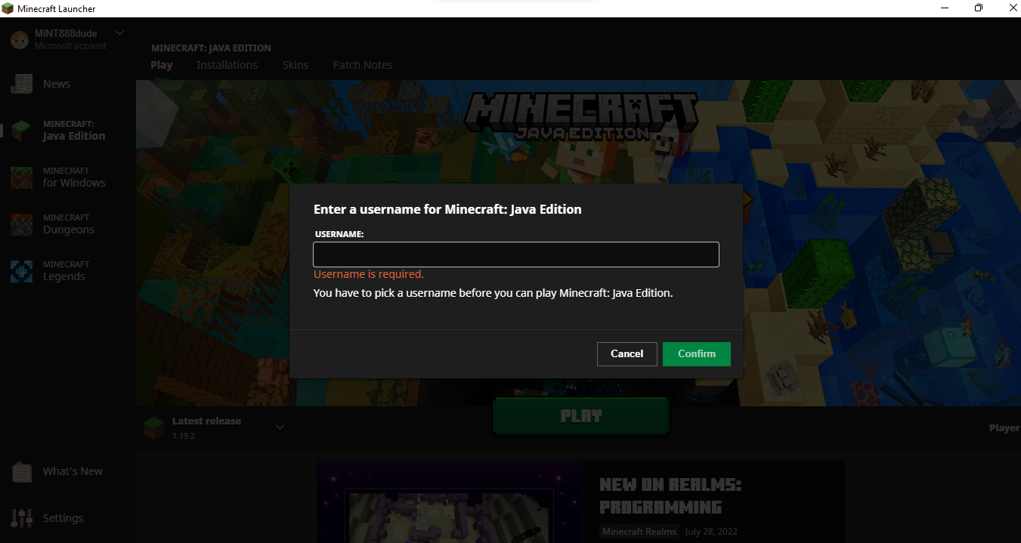Open the What's New clipboard icon
The width and height of the screenshot is (1021, 543).
(x=22, y=471)
